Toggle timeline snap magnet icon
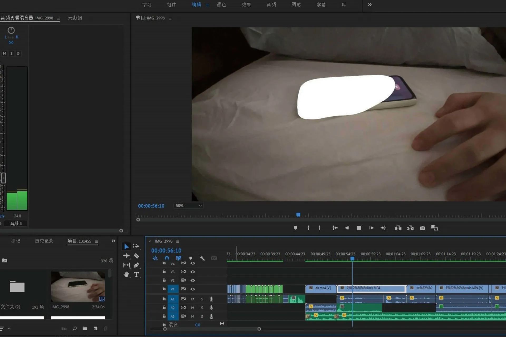The height and width of the screenshot is (337, 506). click(x=167, y=258)
